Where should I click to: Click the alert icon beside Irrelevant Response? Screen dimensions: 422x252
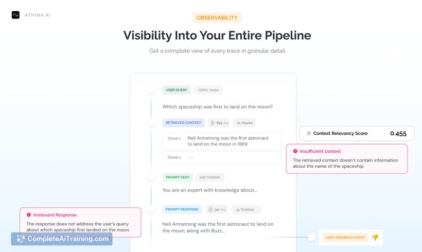(29, 214)
